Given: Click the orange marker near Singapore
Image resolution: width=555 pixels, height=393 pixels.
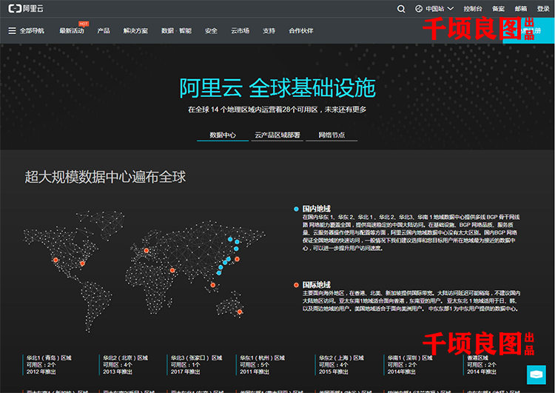Looking at the screenshot, I should click(212, 285).
